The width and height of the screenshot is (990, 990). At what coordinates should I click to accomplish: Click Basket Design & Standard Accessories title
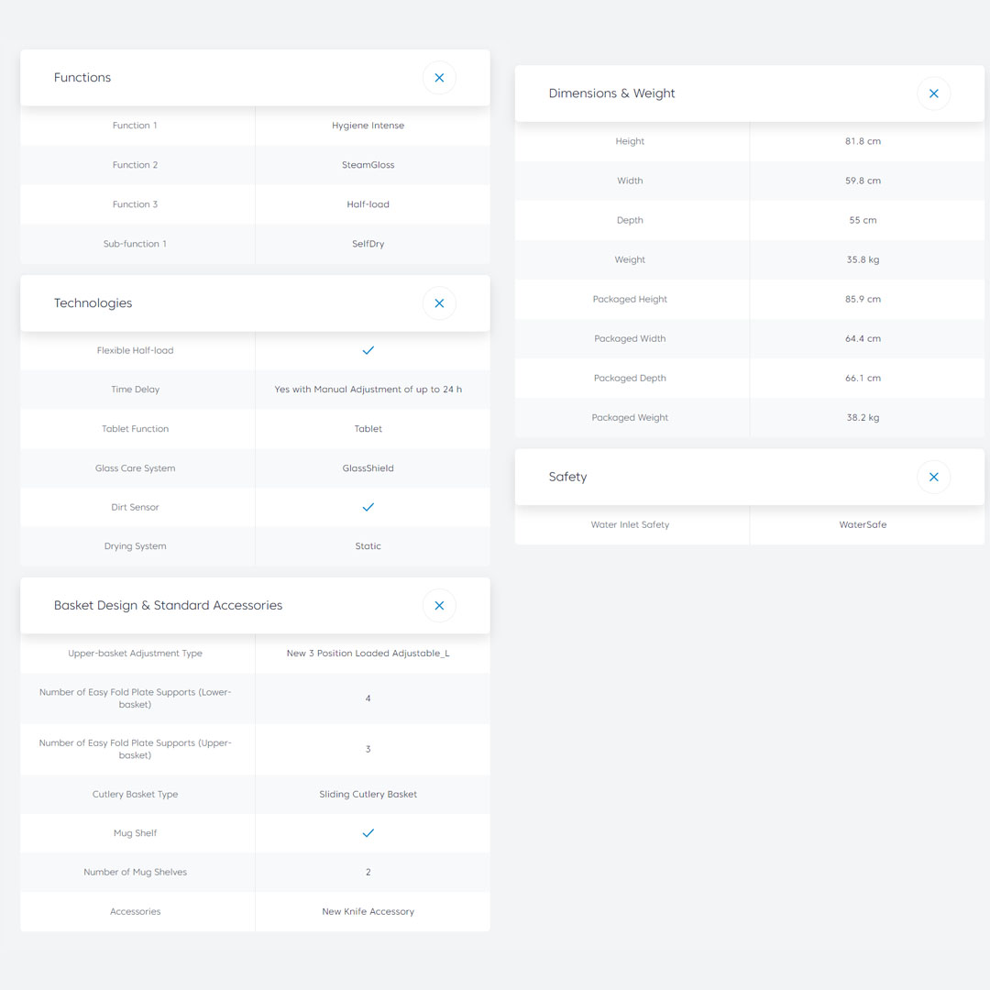168,606
